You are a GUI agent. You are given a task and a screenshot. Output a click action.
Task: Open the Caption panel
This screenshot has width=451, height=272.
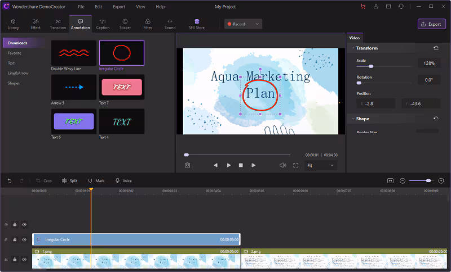(103, 24)
